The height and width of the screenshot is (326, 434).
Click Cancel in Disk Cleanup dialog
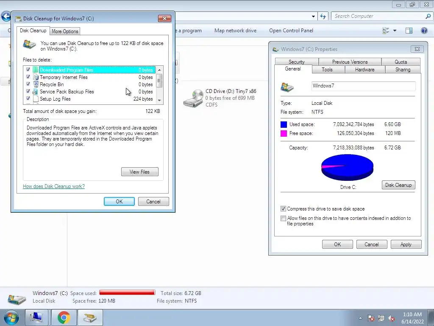click(x=153, y=202)
